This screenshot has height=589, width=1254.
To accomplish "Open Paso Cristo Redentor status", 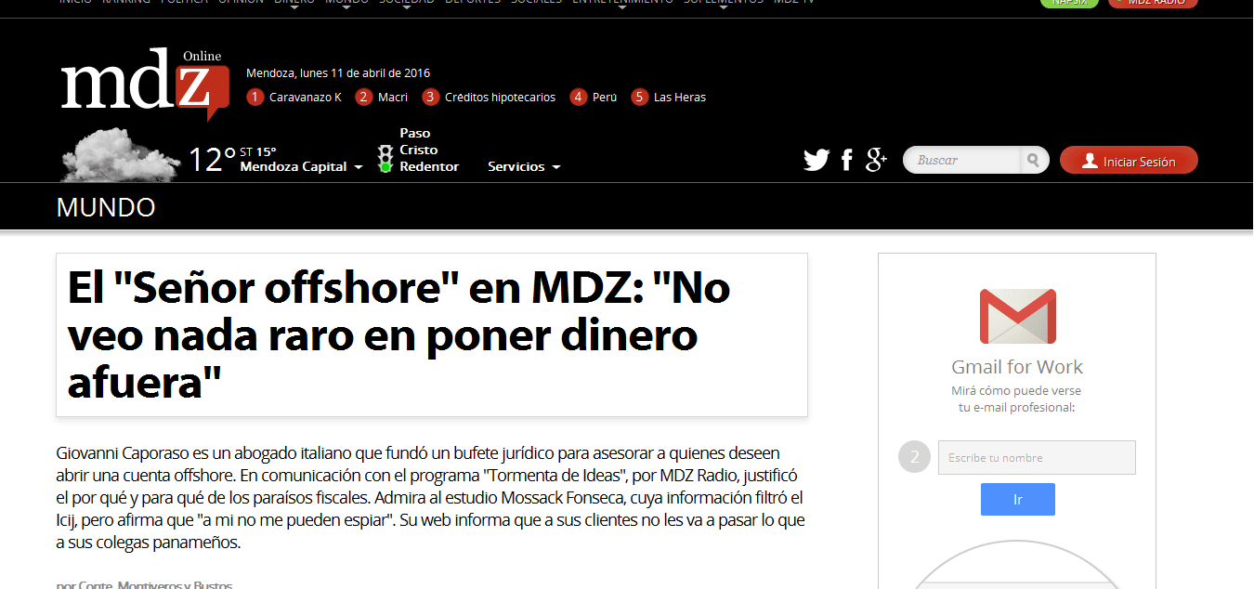I will [429, 150].
